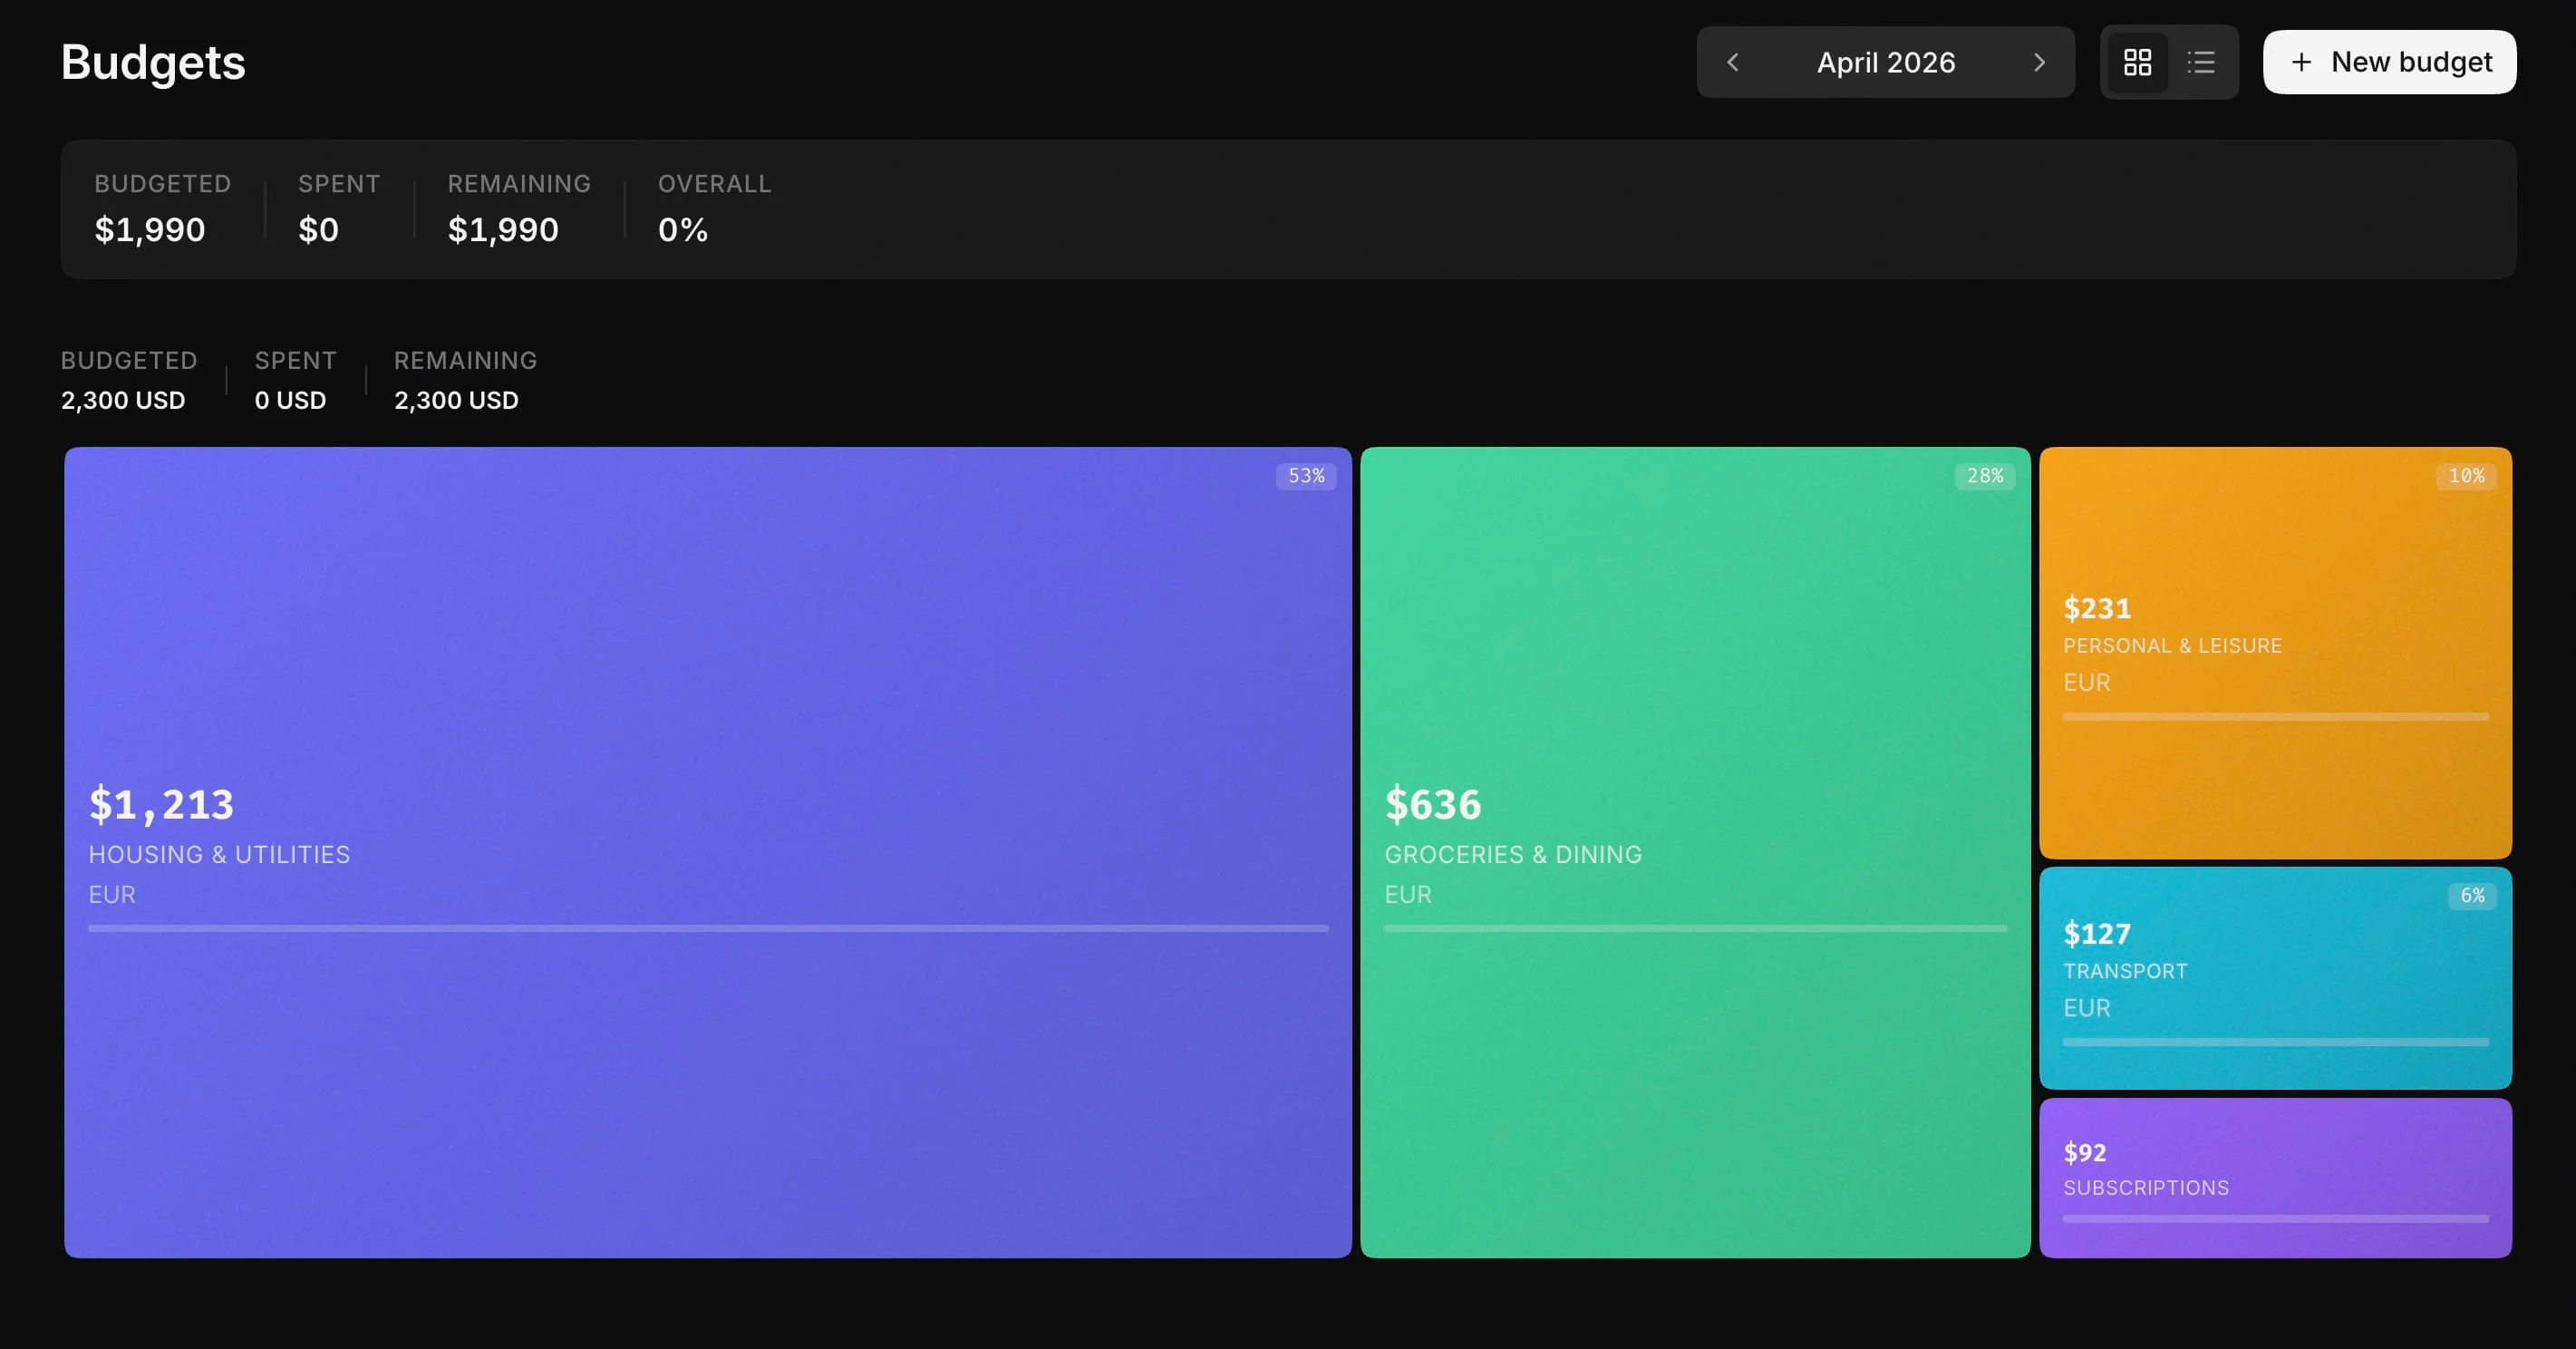Click the 53% badge on Housing & Utilities
Image resolution: width=2576 pixels, height=1349 pixels.
coord(1307,476)
